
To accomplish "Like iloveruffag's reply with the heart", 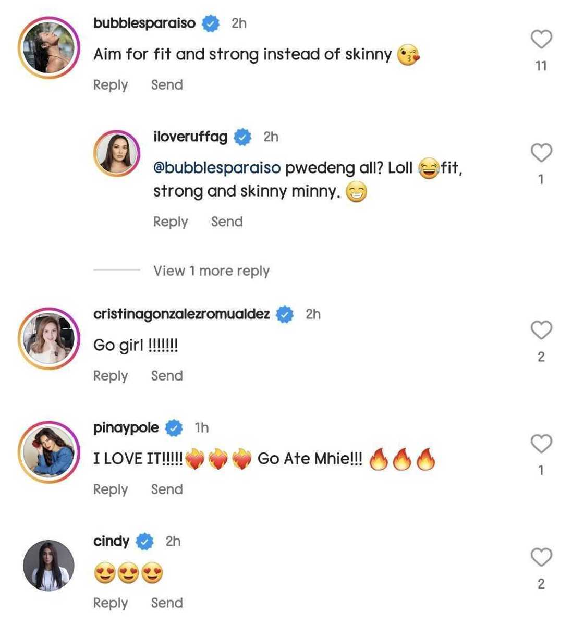I will [541, 153].
